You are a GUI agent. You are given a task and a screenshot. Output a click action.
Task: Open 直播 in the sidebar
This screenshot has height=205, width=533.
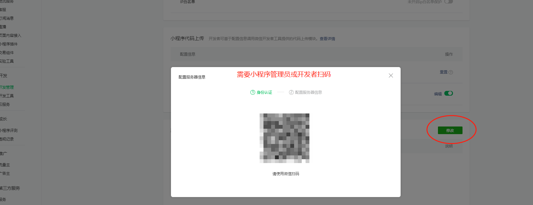click(3, 27)
